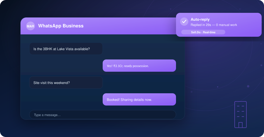This screenshot has height=137, width=264.
Task: Click the MAR avatar in chat header
Action: click(x=31, y=26)
